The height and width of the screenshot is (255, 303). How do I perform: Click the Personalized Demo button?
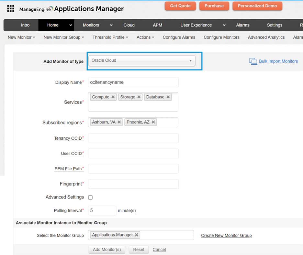tap(257, 6)
